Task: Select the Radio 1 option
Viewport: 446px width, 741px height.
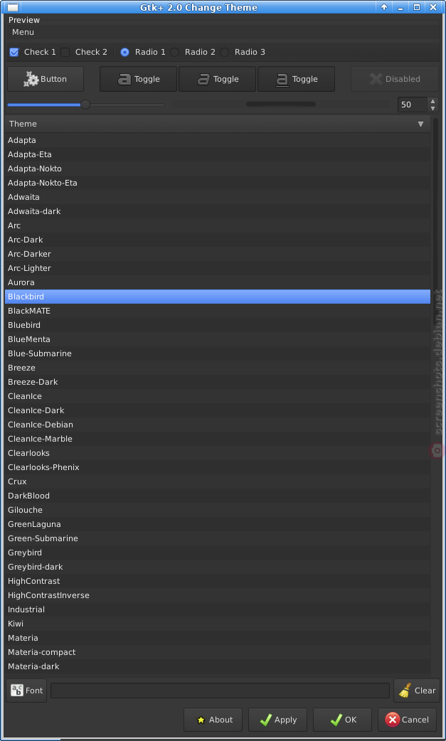Action: (124, 52)
